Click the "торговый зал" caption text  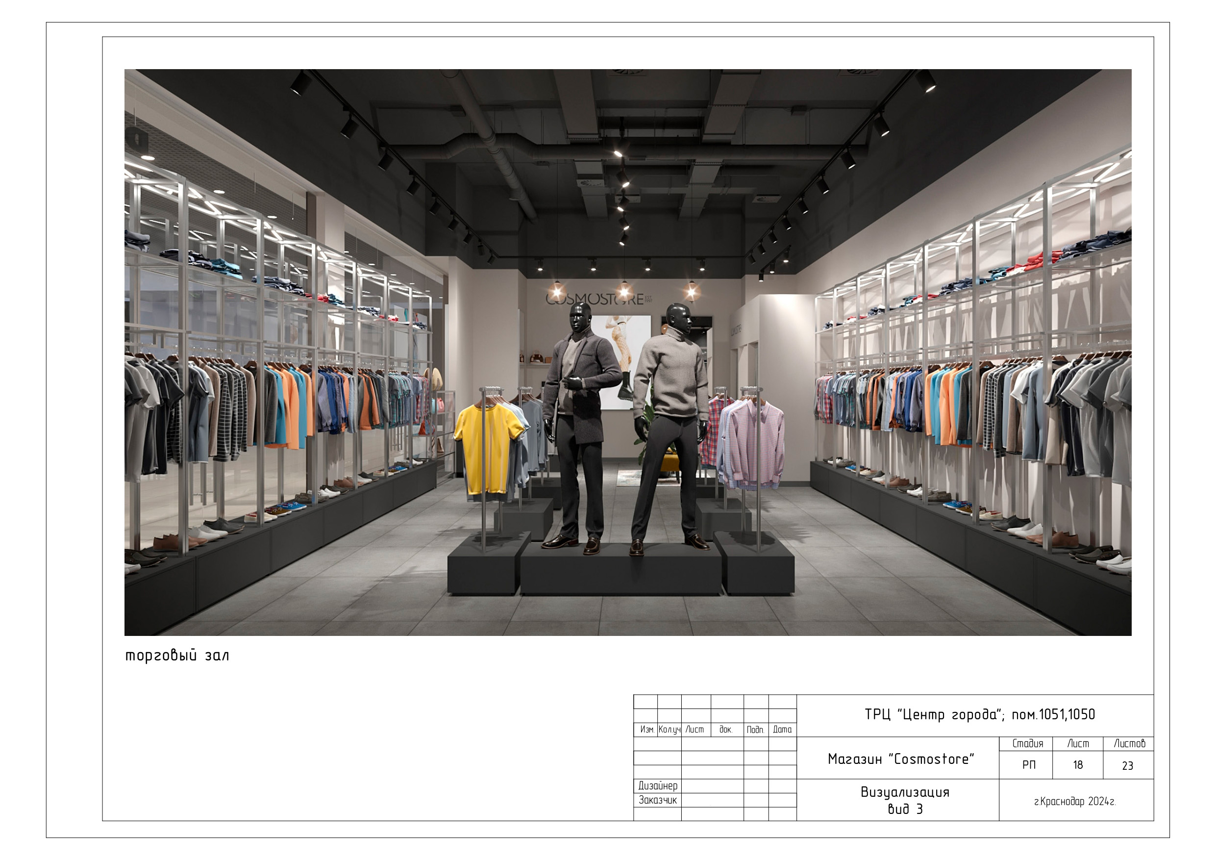point(177,656)
